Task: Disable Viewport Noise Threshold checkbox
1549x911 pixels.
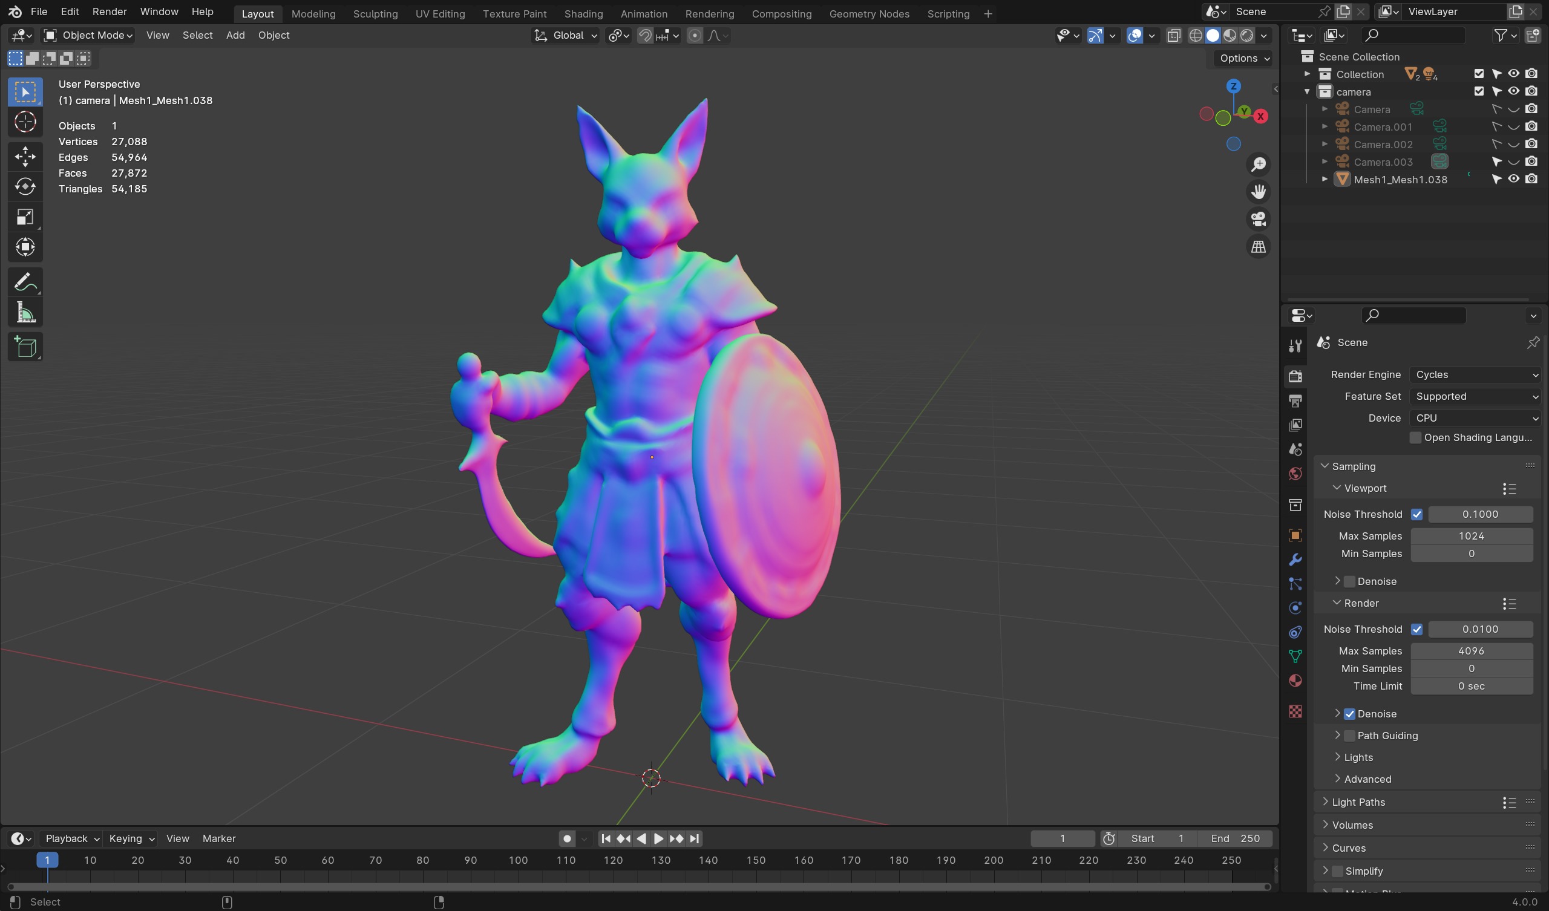Action: point(1416,515)
